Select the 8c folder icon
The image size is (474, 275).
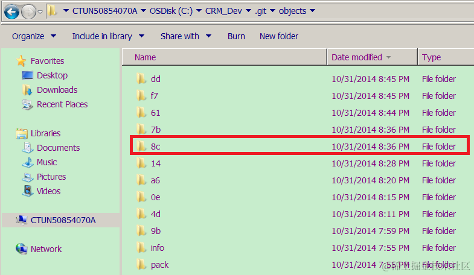(141, 147)
